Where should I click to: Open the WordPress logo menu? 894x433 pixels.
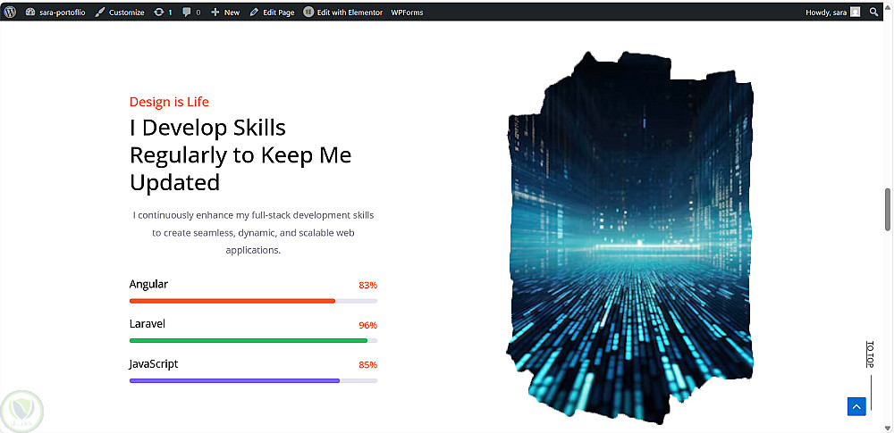click(x=12, y=12)
